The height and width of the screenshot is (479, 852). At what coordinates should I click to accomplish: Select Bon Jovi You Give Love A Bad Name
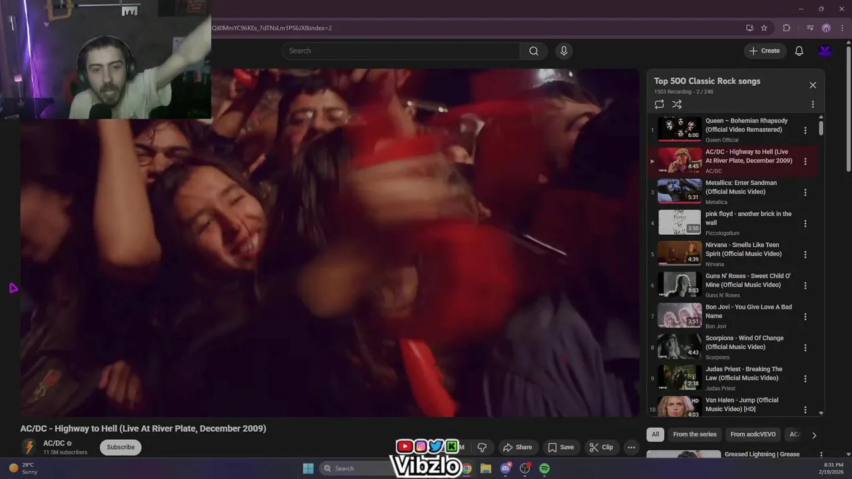point(748,311)
